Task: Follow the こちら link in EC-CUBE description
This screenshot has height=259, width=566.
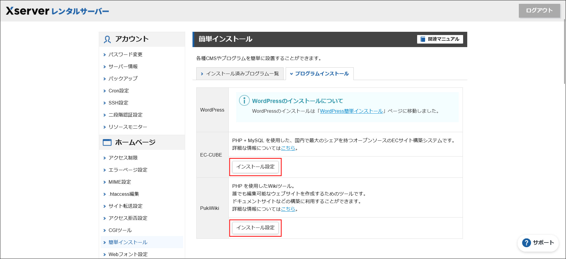Action: pos(288,148)
